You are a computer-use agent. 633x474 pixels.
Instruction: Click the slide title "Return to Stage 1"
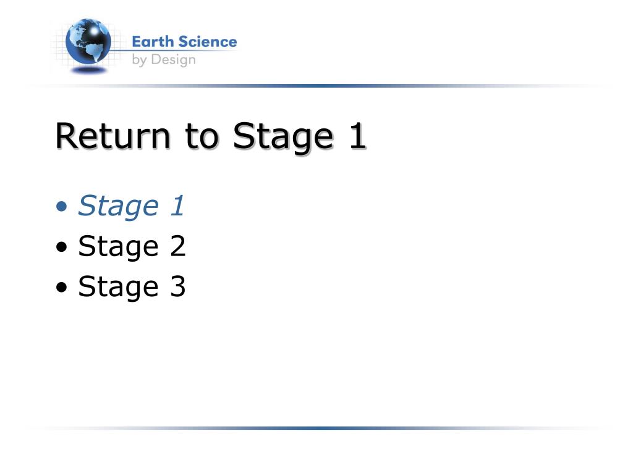click(x=211, y=137)
